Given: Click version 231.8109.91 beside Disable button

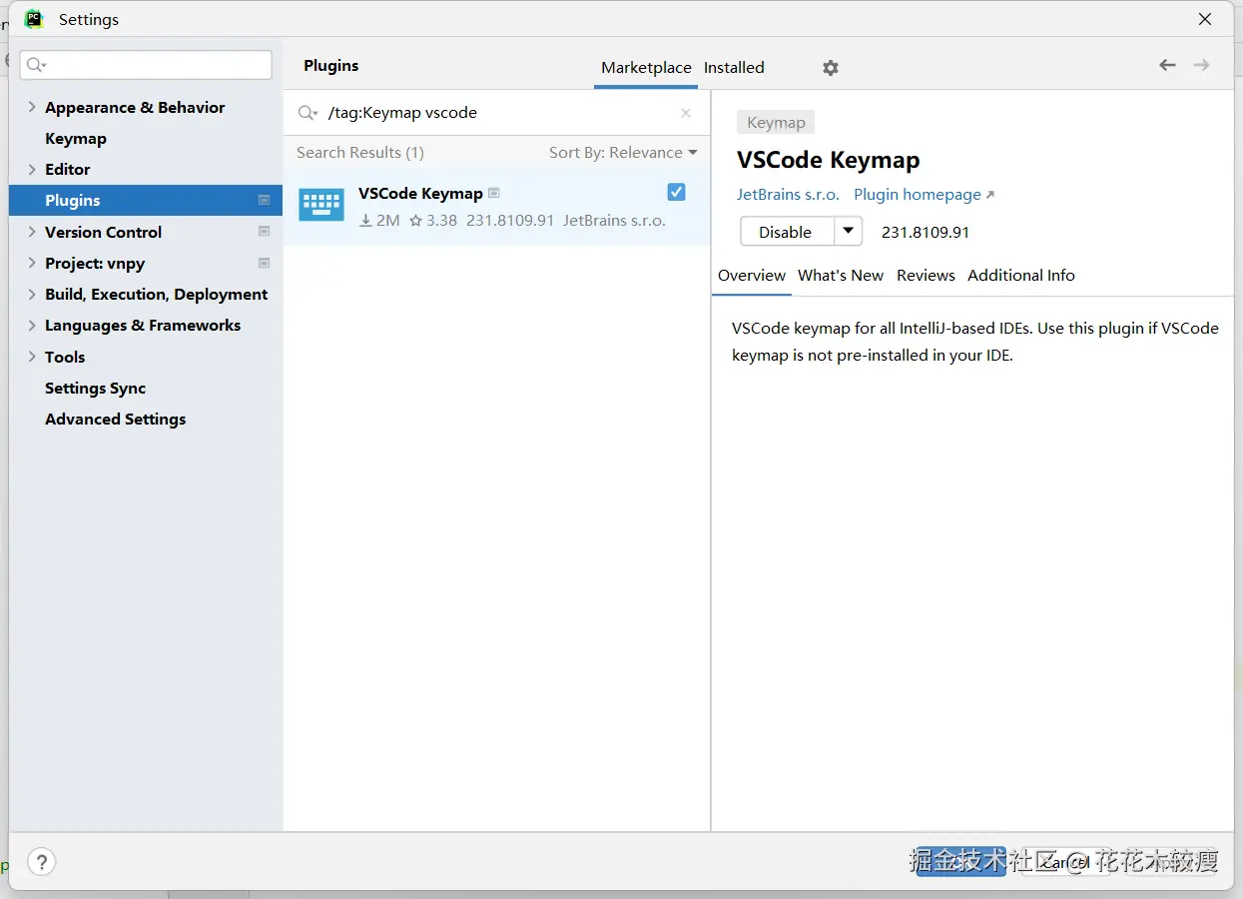Looking at the screenshot, I should (926, 232).
